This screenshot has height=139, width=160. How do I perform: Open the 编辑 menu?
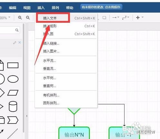13,8
